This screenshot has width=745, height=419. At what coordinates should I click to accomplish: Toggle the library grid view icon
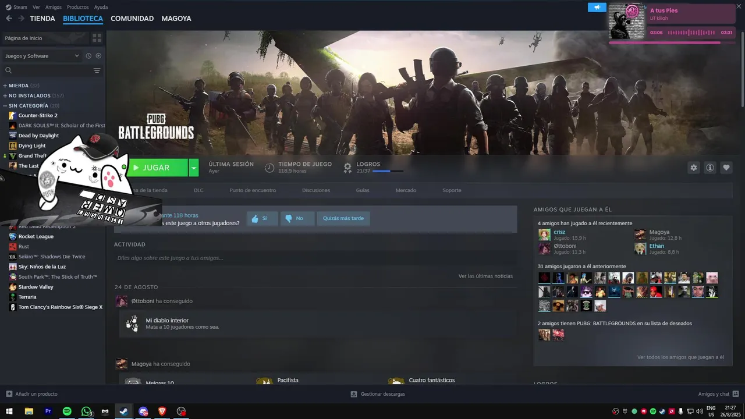(x=97, y=38)
